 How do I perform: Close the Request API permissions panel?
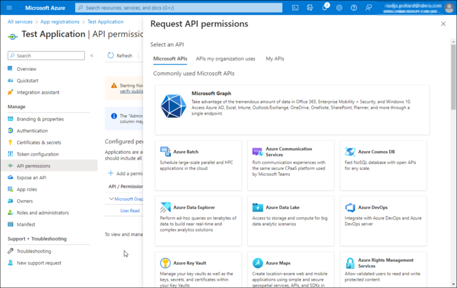[443, 24]
